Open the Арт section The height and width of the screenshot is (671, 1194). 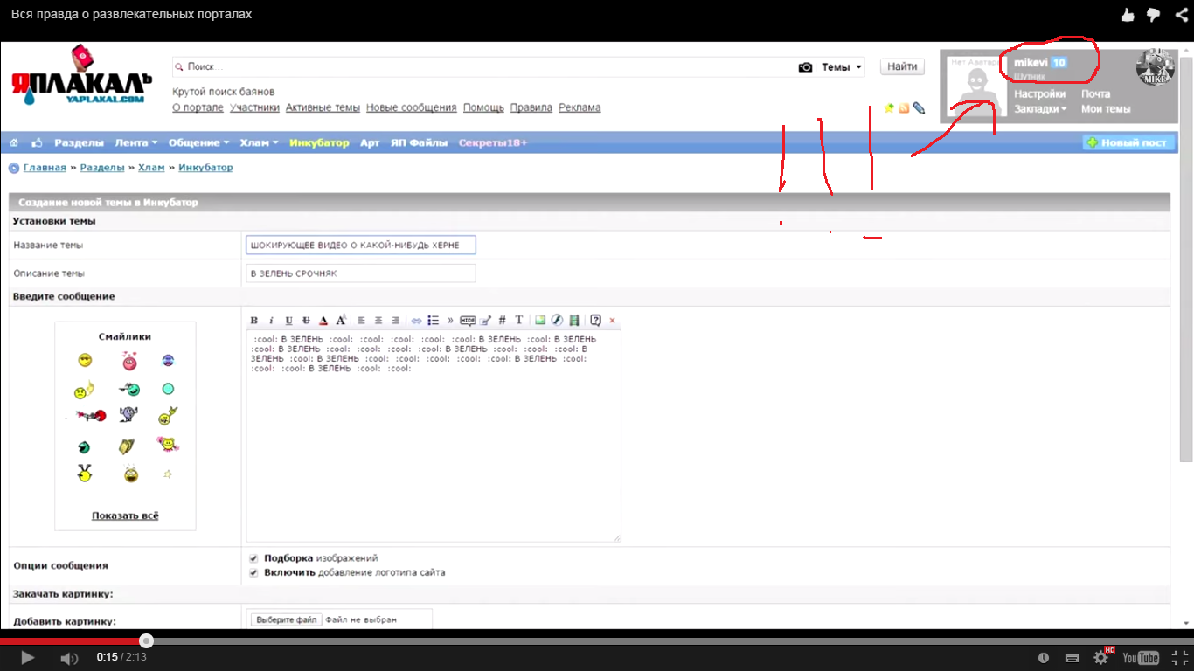point(370,142)
